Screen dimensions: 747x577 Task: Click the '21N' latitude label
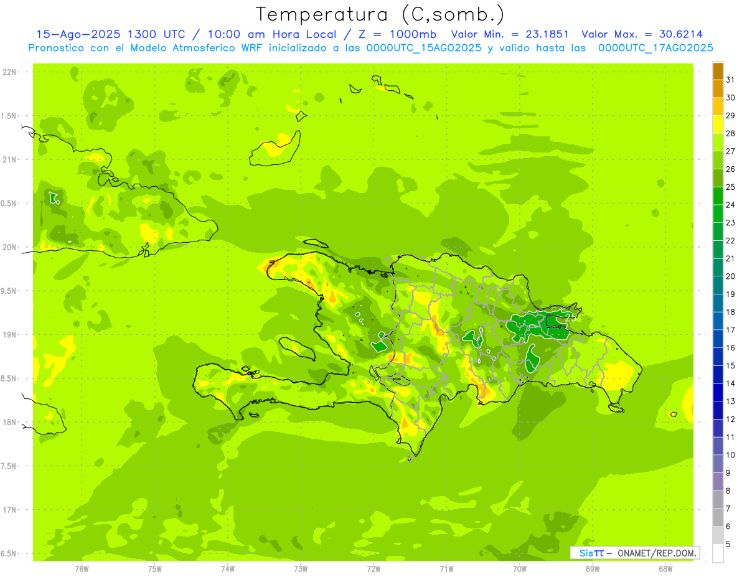[x=9, y=159]
